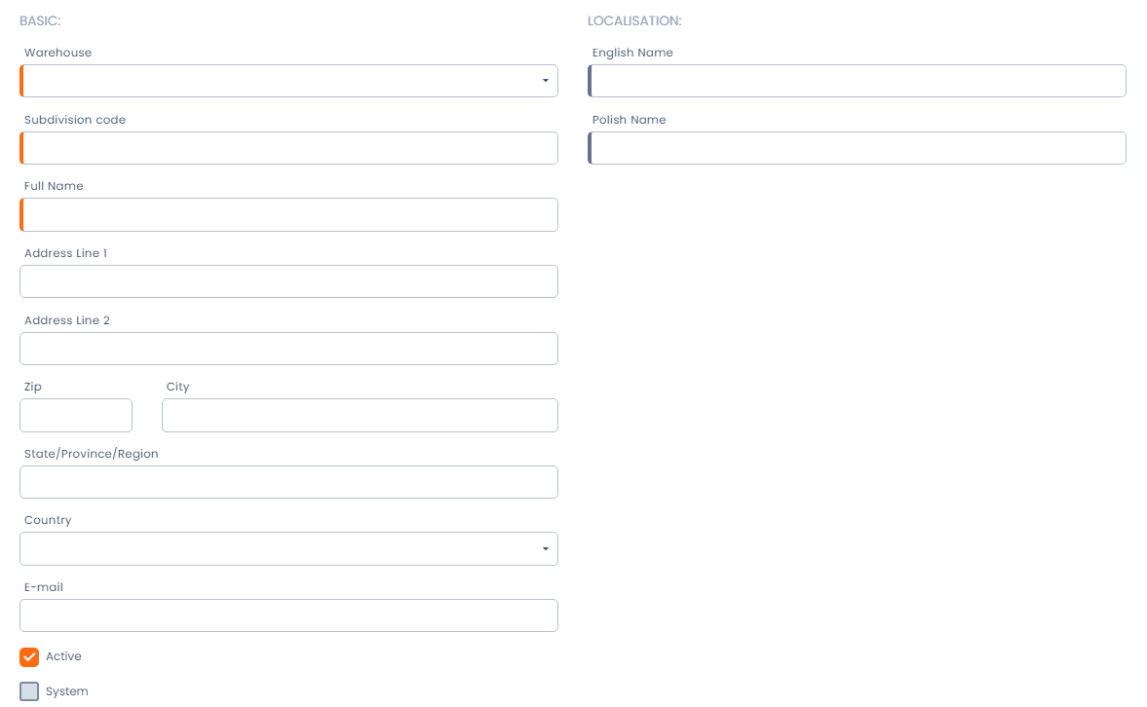Open the Country dropdown field

pyautogui.click(x=283, y=548)
